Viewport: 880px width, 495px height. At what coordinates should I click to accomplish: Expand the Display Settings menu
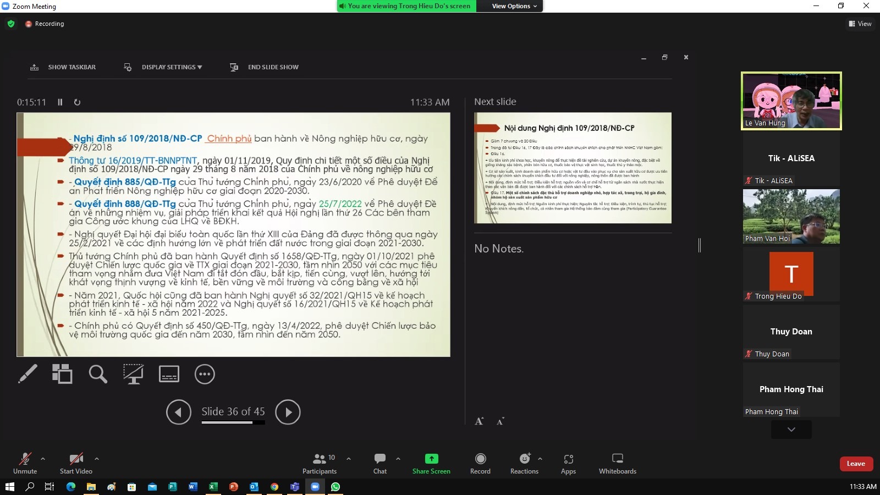[171, 67]
